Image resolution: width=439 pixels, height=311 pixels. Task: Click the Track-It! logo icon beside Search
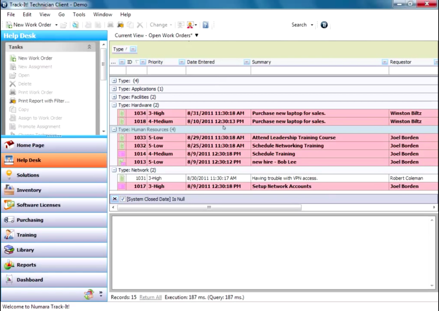(x=324, y=25)
